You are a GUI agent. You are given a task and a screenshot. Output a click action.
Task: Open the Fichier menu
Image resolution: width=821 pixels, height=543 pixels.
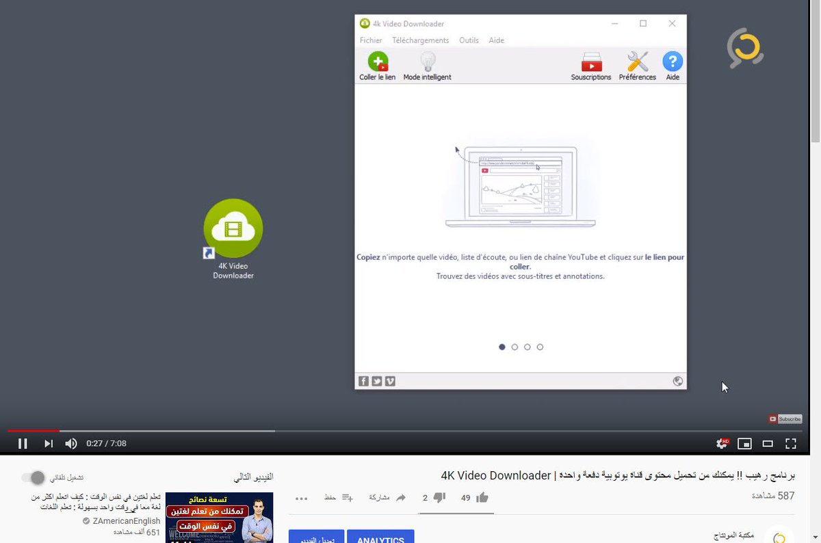pyautogui.click(x=371, y=40)
